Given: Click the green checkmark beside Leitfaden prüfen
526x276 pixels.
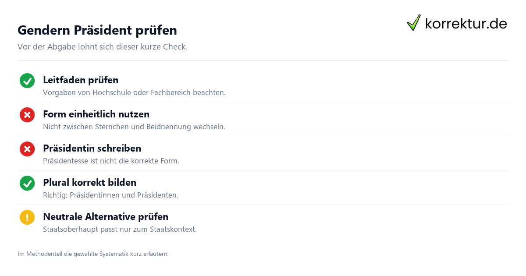Looking at the screenshot, I should 27,81.
